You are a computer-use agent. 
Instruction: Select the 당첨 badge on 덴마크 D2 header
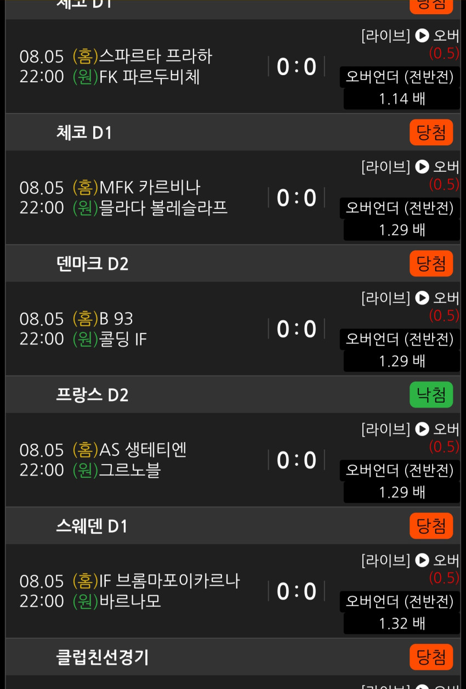coord(431,263)
